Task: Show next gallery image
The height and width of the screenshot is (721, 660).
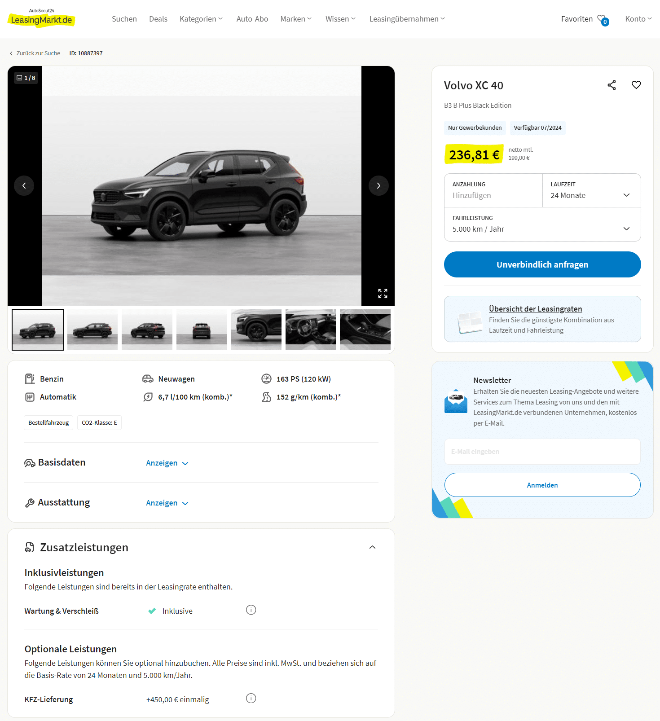Action: [378, 185]
